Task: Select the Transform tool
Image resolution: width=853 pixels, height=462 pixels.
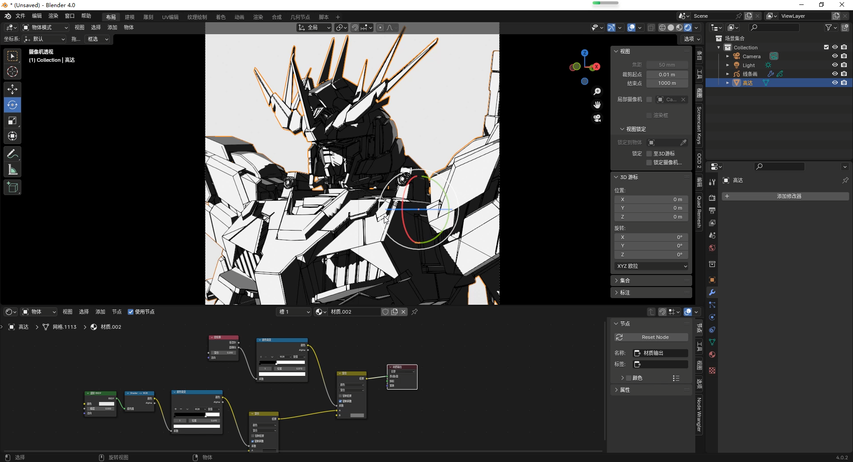Action: coord(12,136)
